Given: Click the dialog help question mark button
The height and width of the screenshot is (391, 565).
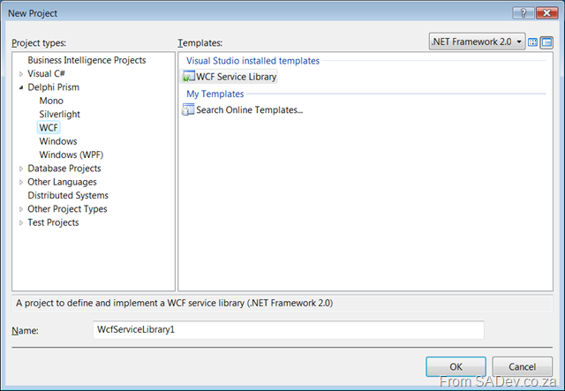Looking at the screenshot, I should (524, 13).
